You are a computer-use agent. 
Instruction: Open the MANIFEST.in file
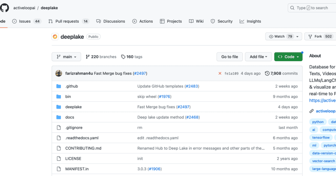pos(77,169)
